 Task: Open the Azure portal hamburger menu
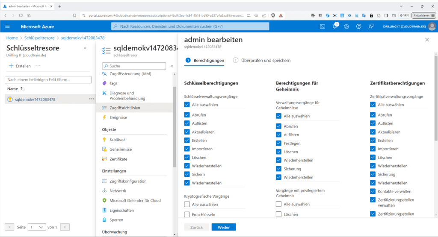click(8, 26)
